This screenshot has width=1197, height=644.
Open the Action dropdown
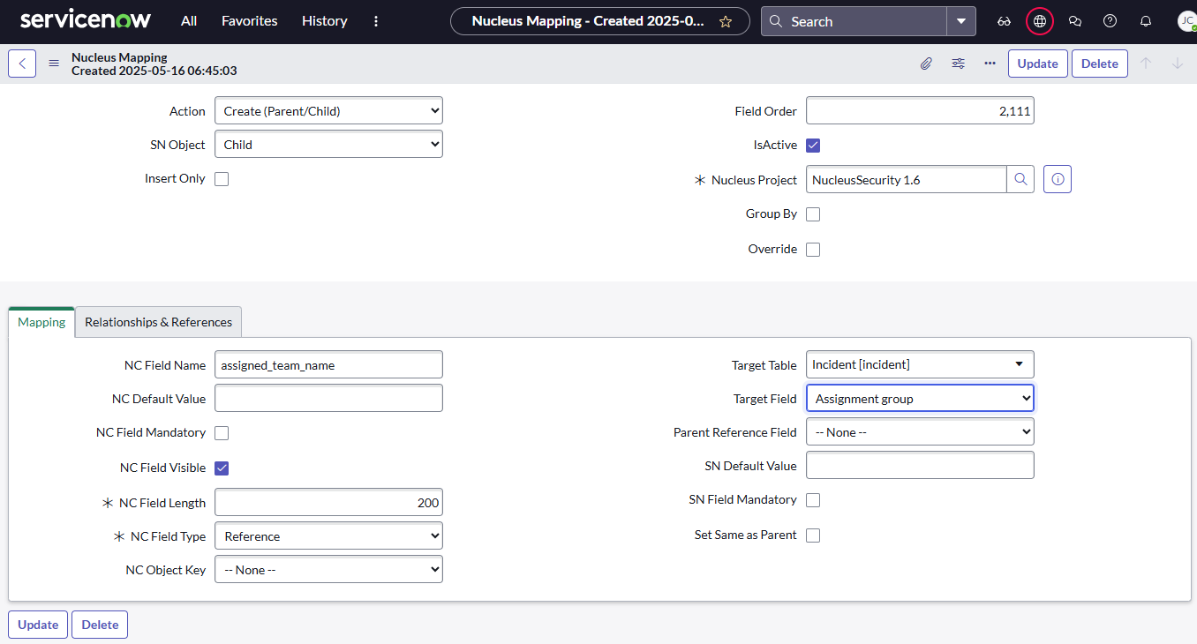click(x=328, y=111)
